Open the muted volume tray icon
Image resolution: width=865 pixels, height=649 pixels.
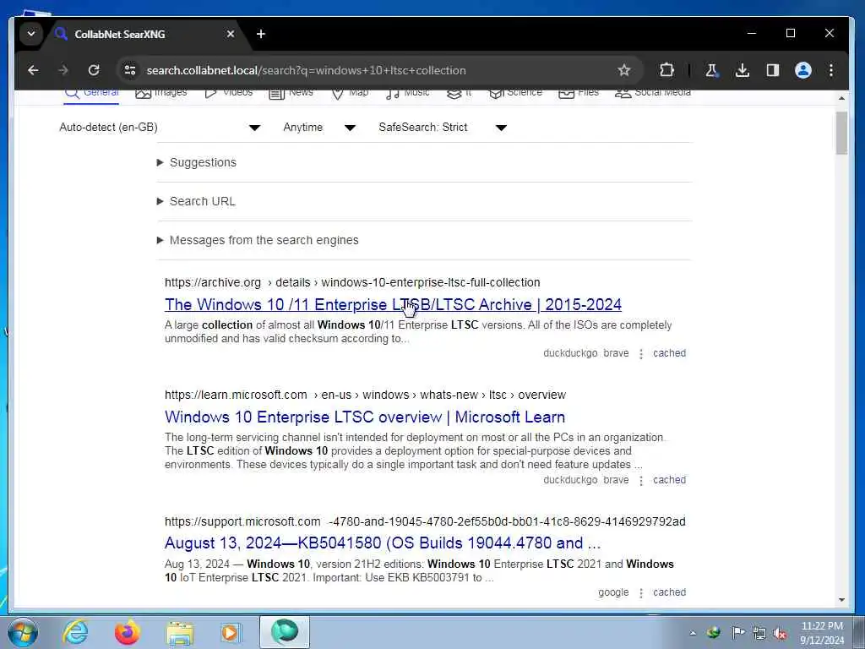[780, 633]
